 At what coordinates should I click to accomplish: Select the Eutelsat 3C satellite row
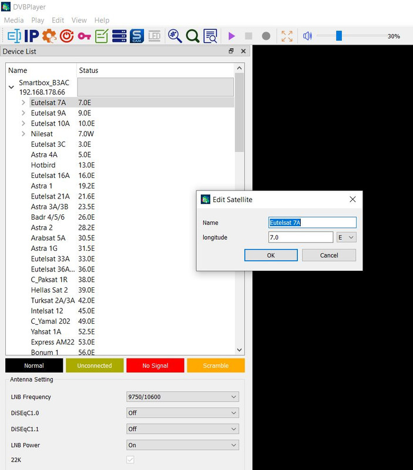(x=132, y=144)
